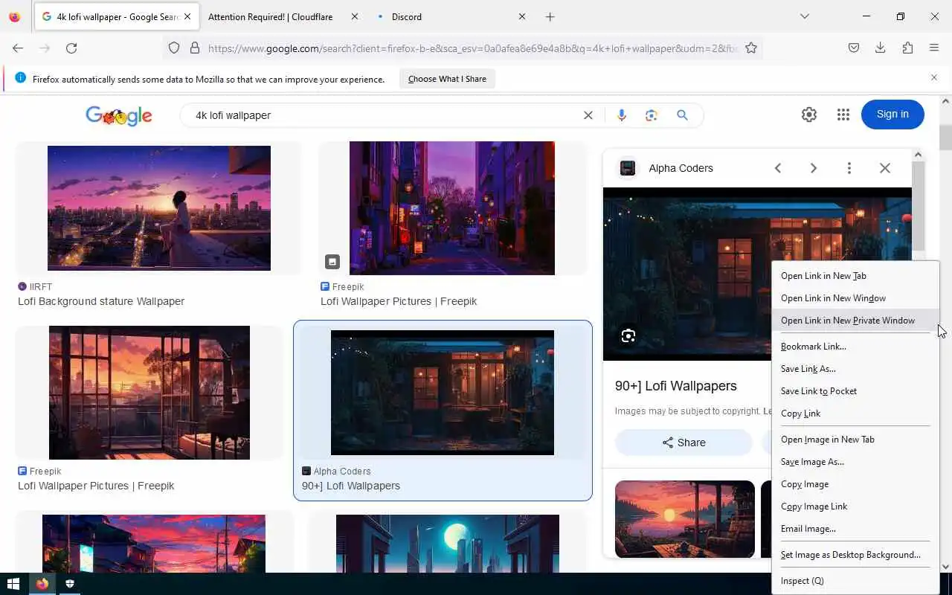Select Email Image entry
The height and width of the screenshot is (595, 952).
855,529
